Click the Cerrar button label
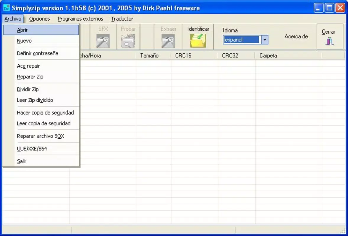Image resolution: width=348 pixels, height=236 pixels. 328,32
